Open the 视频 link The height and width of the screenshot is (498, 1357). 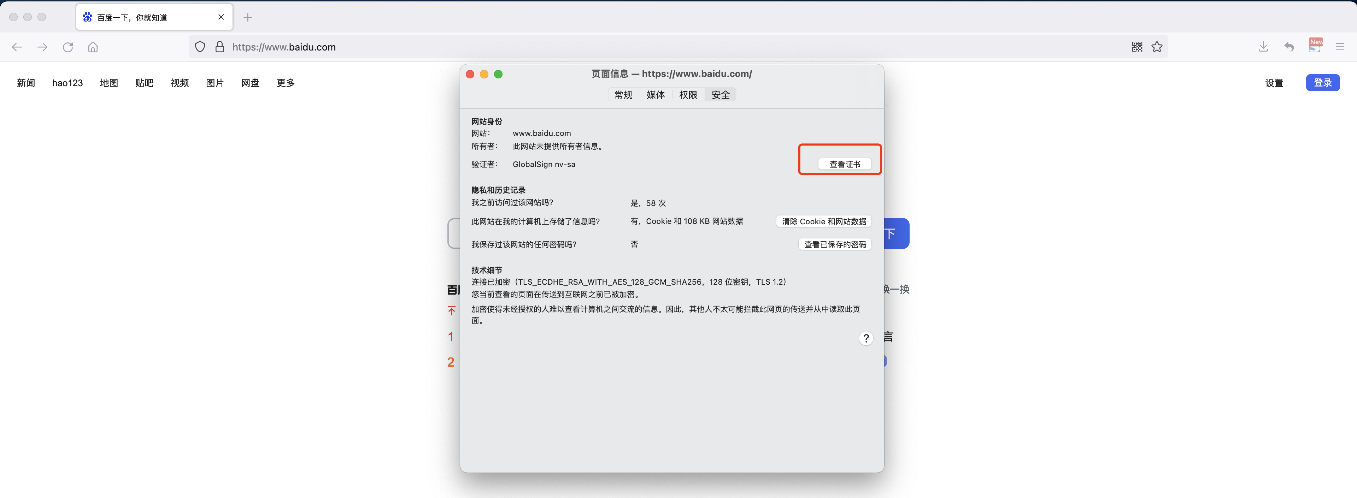point(180,83)
